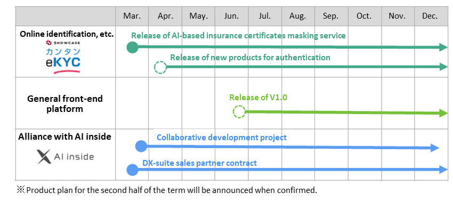Click the AI inside X logo
This screenshot has height=201, width=453.
pos(66,157)
